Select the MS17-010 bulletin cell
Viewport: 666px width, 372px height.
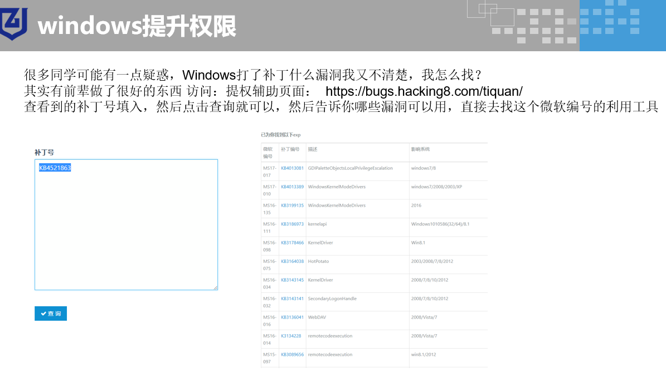point(270,190)
